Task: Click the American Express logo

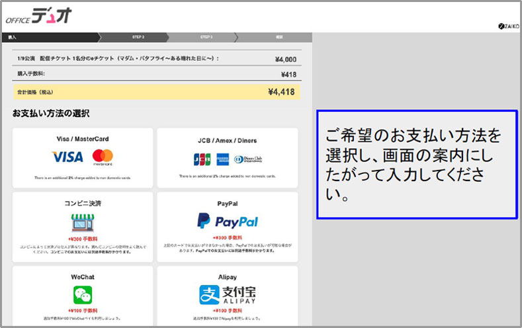Action: click(222, 159)
